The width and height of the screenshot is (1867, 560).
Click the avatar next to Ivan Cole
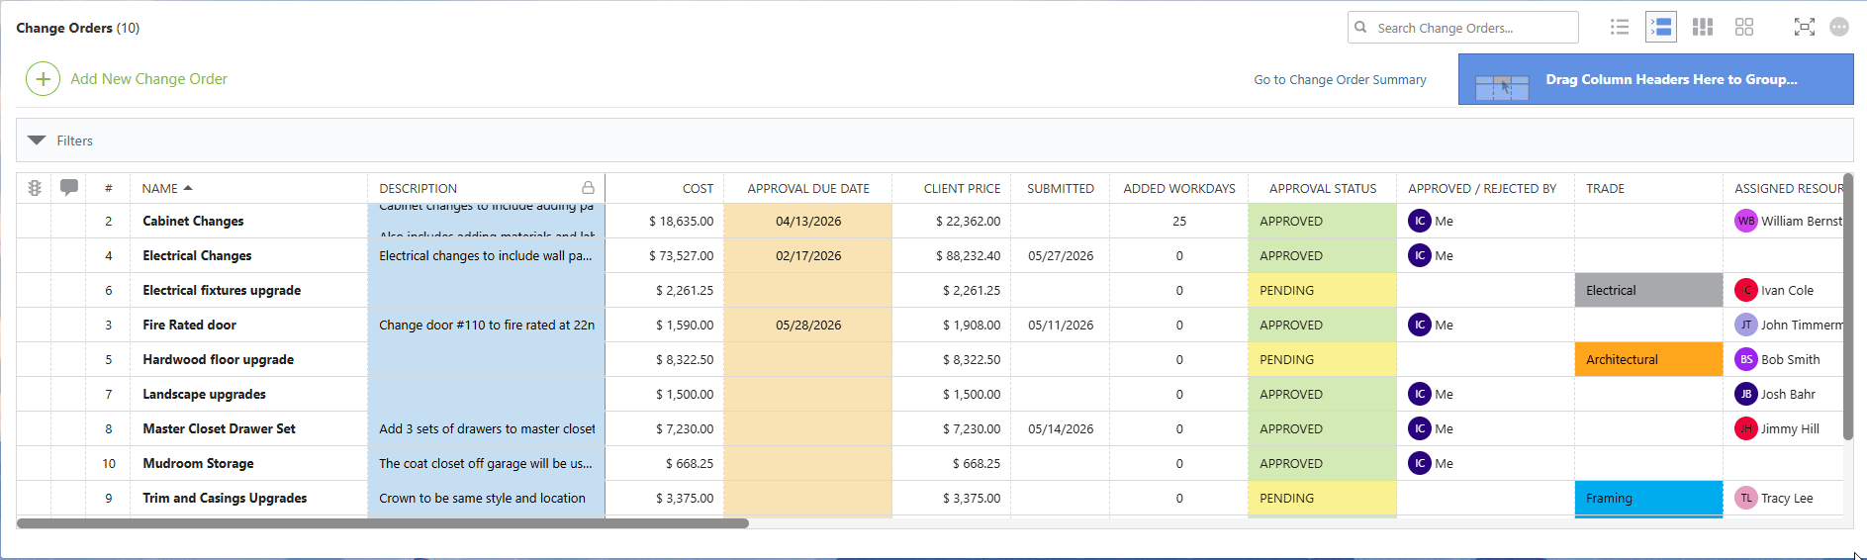tap(1746, 290)
